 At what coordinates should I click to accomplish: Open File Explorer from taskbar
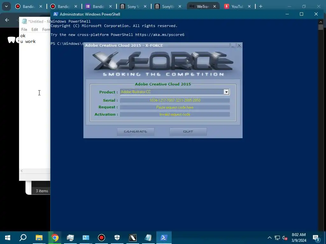[x=39, y=238]
